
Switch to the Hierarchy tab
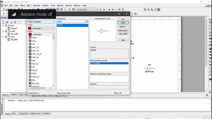coord(5,95)
